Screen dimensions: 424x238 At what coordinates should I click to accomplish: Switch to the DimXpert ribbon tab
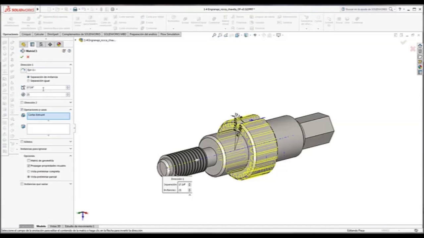click(x=53, y=34)
